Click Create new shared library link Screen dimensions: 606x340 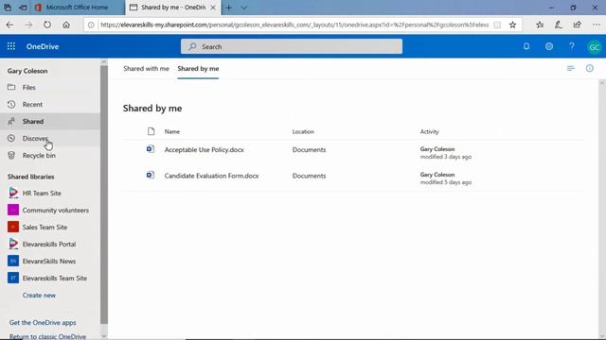tap(39, 296)
